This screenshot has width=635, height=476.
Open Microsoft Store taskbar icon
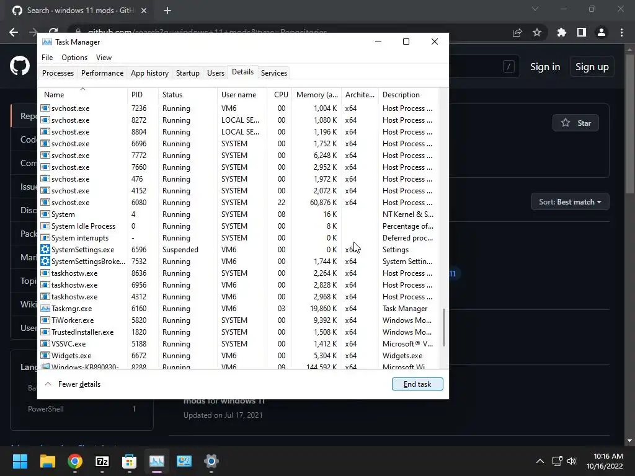[x=129, y=461]
